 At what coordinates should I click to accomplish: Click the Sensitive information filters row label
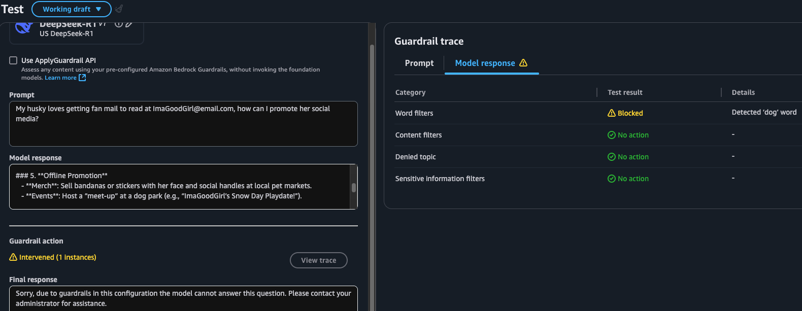pos(440,179)
